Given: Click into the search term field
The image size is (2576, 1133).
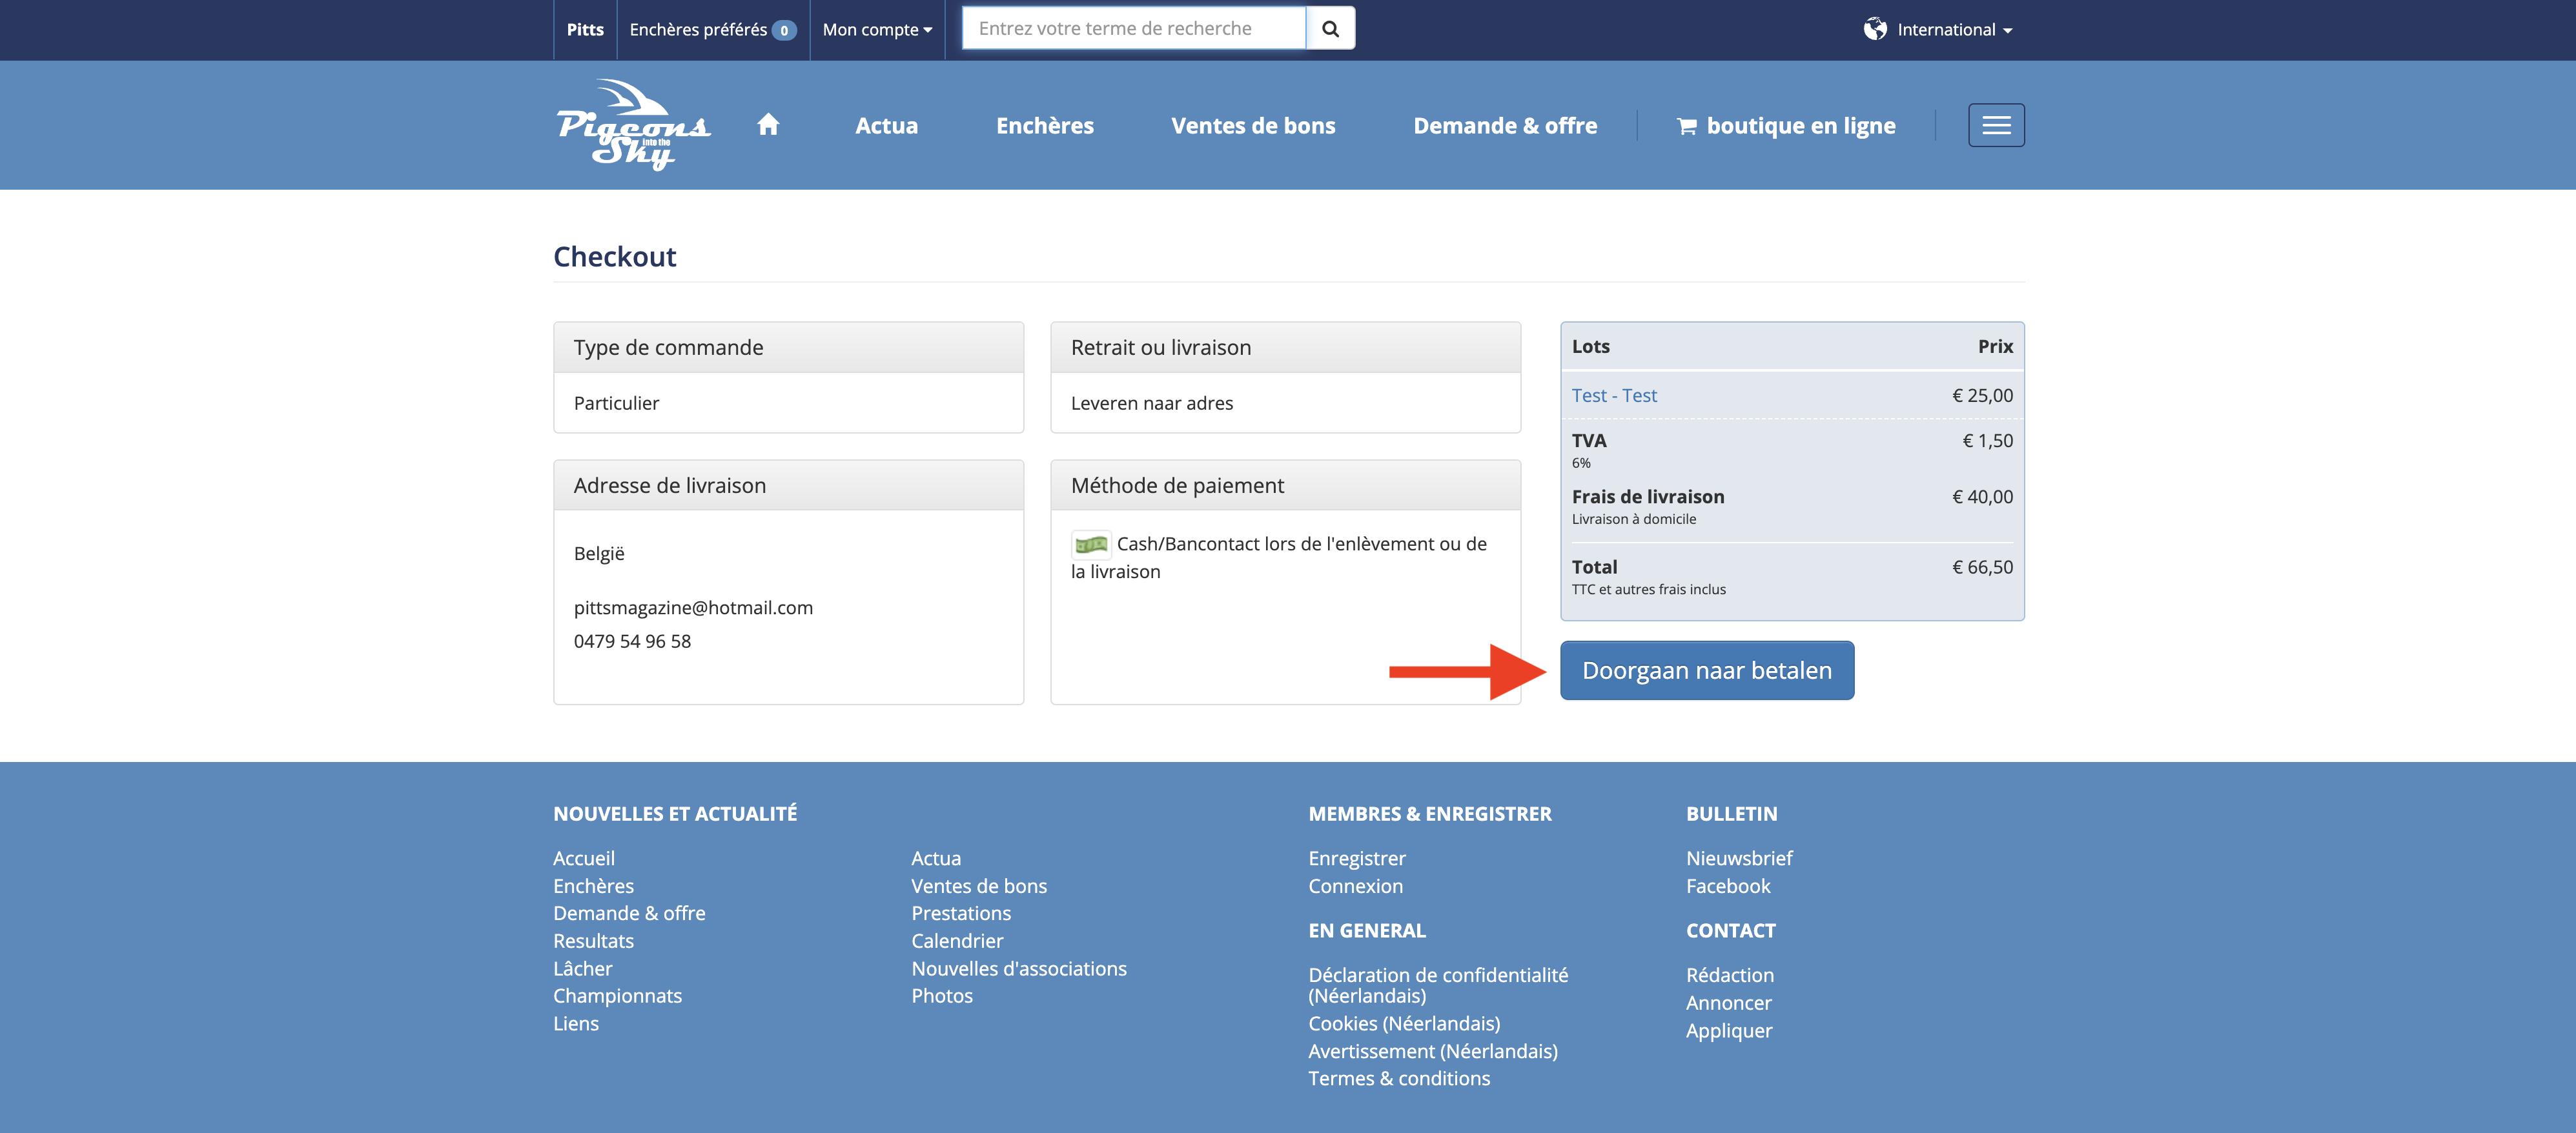Looking at the screenshot, I should pos(1133,29).
